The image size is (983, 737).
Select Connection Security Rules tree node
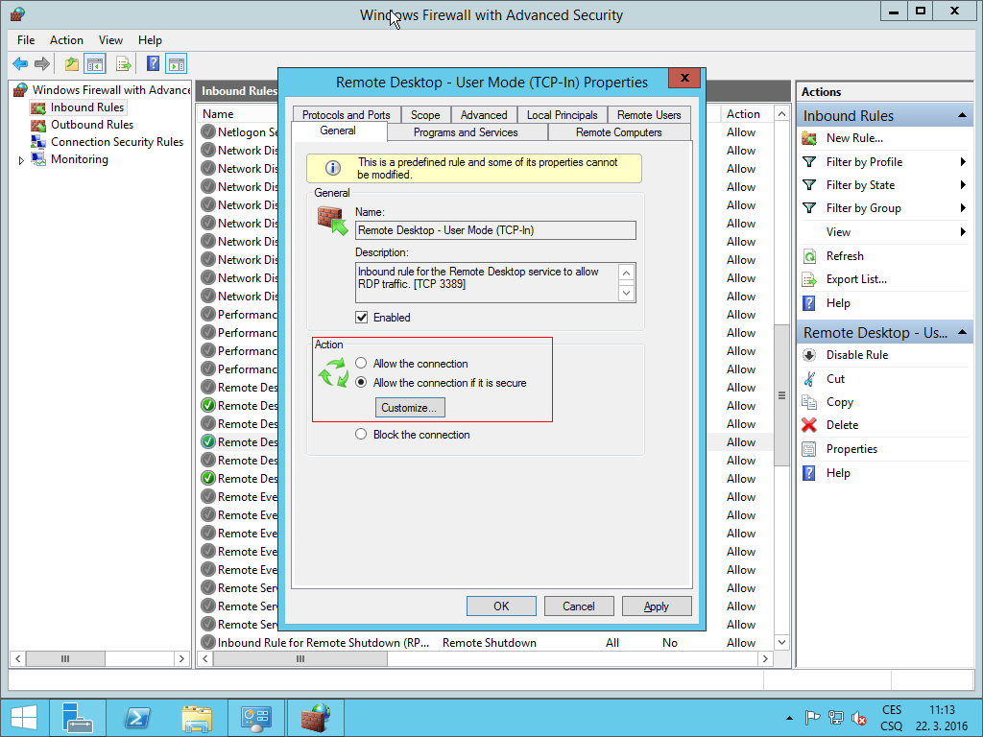pos(117,142)
